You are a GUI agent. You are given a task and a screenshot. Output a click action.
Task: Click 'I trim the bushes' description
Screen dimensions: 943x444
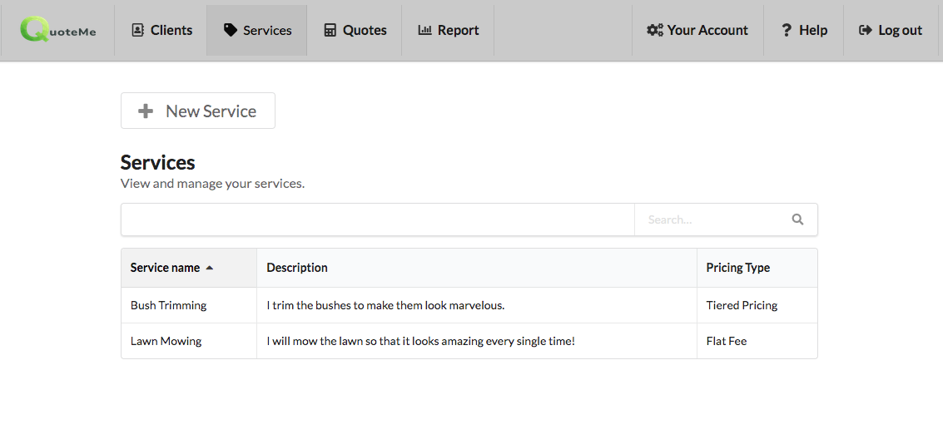click(385, 305)
